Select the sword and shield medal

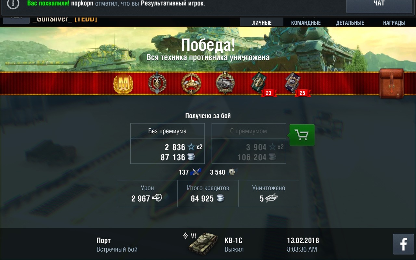pyautogui.click(x=157, y=83)
